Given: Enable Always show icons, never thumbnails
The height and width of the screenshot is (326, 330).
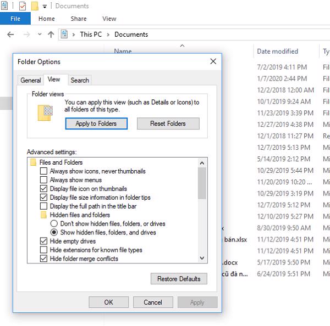Looking at the screenshot, I should tap(43, 171).
